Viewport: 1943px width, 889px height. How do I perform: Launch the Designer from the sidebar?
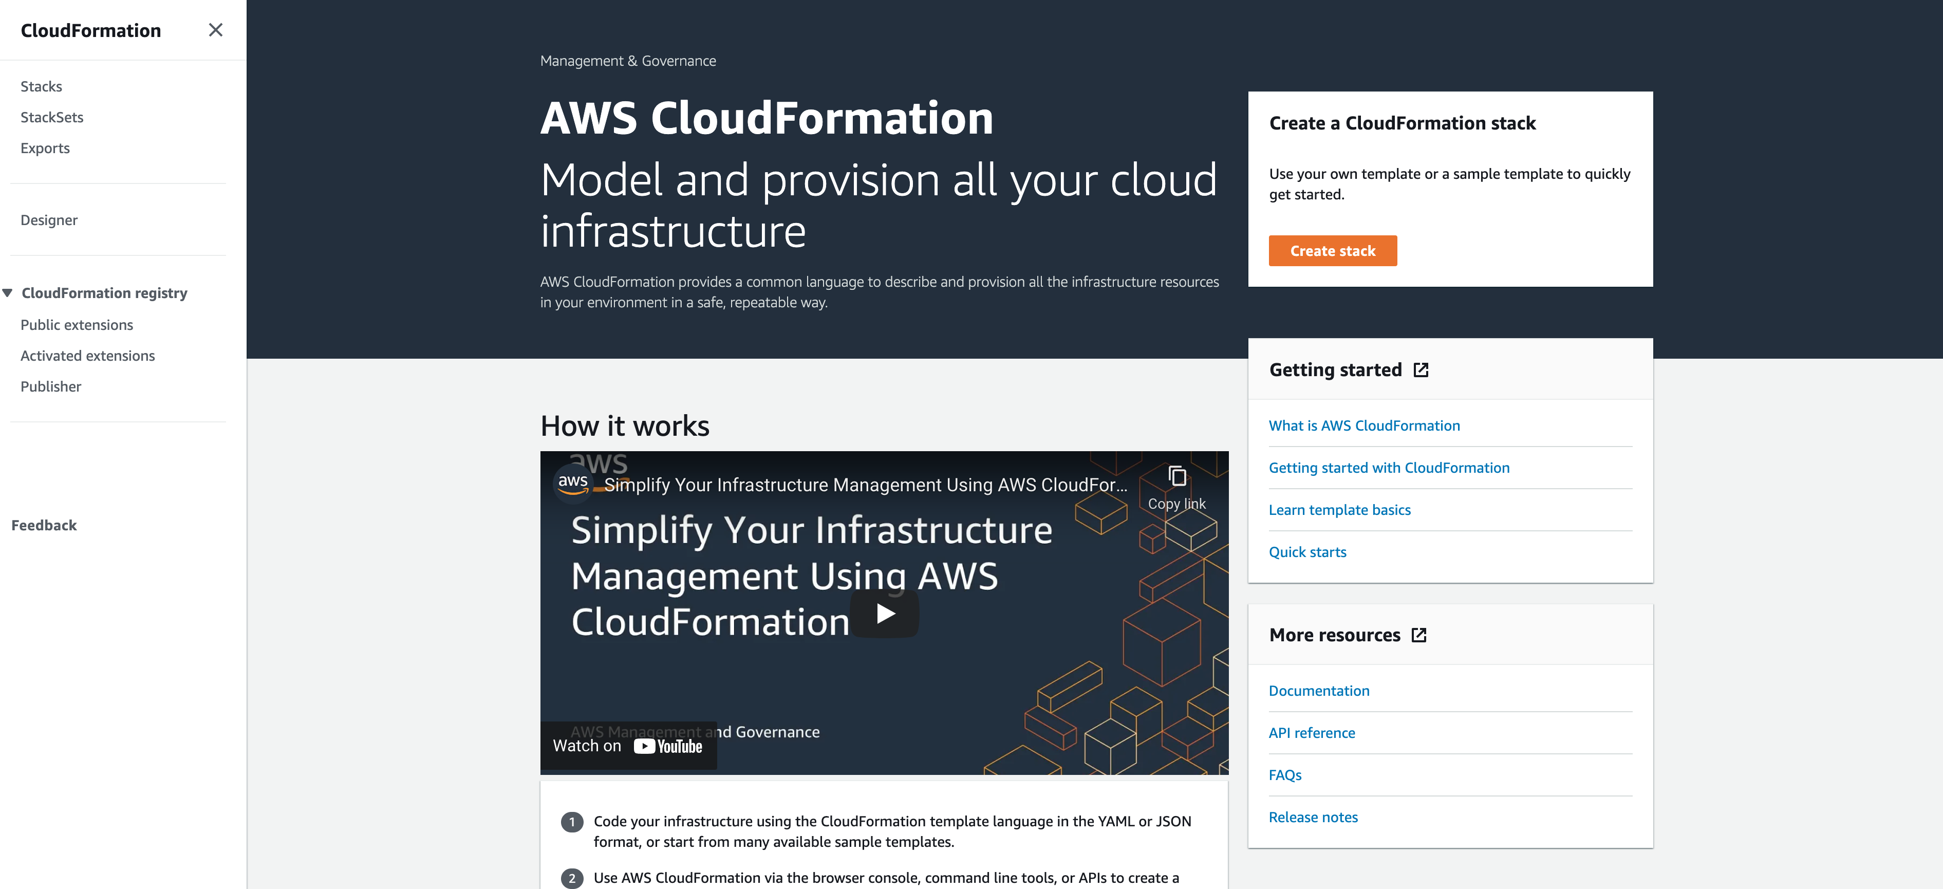49,220
